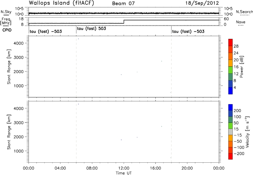Select the '3000' tick in the power panel
Screen dimensions: 253x175
(19, 57)
